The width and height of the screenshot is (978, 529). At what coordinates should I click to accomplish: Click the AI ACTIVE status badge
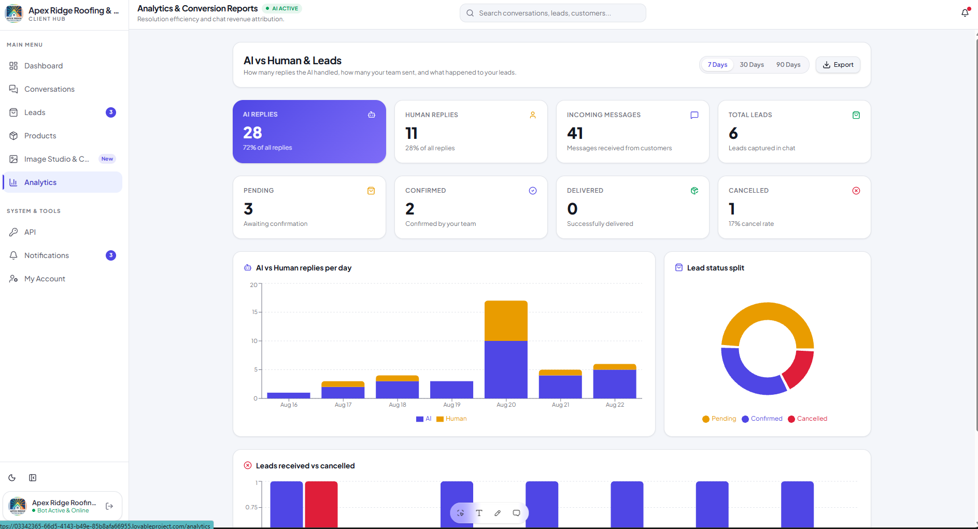[282, 8]
